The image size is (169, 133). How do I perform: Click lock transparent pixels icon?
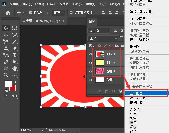click(x=99, y=45)
